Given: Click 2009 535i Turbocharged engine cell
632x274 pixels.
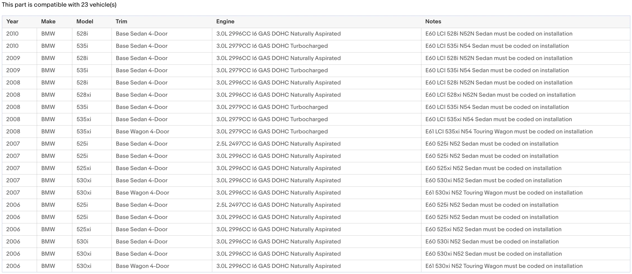Looking at the screenshot, I should 272,70.
